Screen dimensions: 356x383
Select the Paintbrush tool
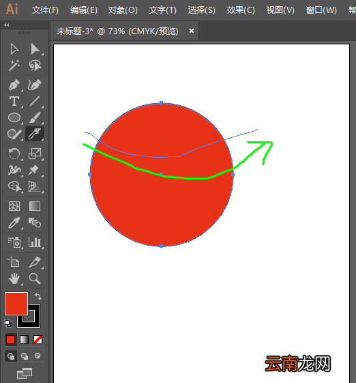(x=35, y=117)
